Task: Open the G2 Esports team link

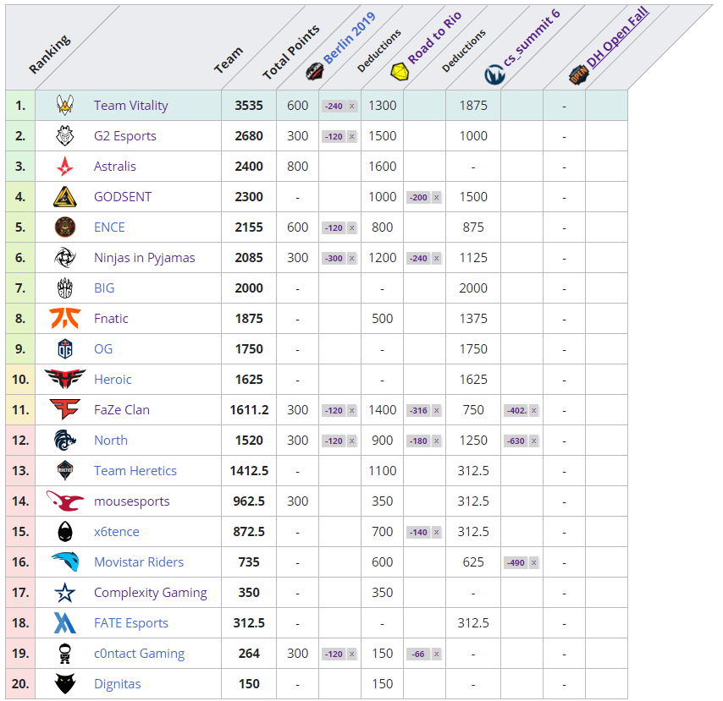Action: point(125,136)
